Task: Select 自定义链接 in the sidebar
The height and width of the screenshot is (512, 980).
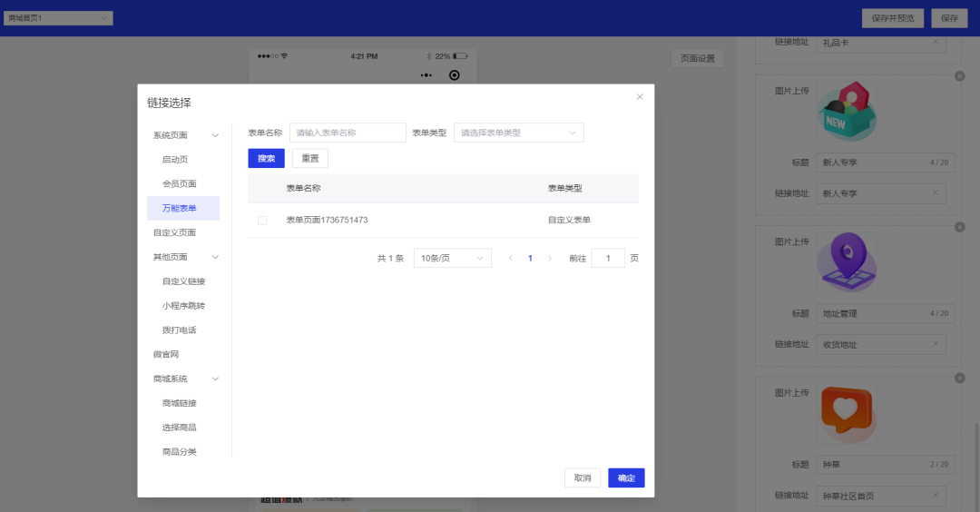Action: click(183, 281)
